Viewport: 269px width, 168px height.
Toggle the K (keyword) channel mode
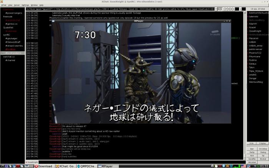234,9
